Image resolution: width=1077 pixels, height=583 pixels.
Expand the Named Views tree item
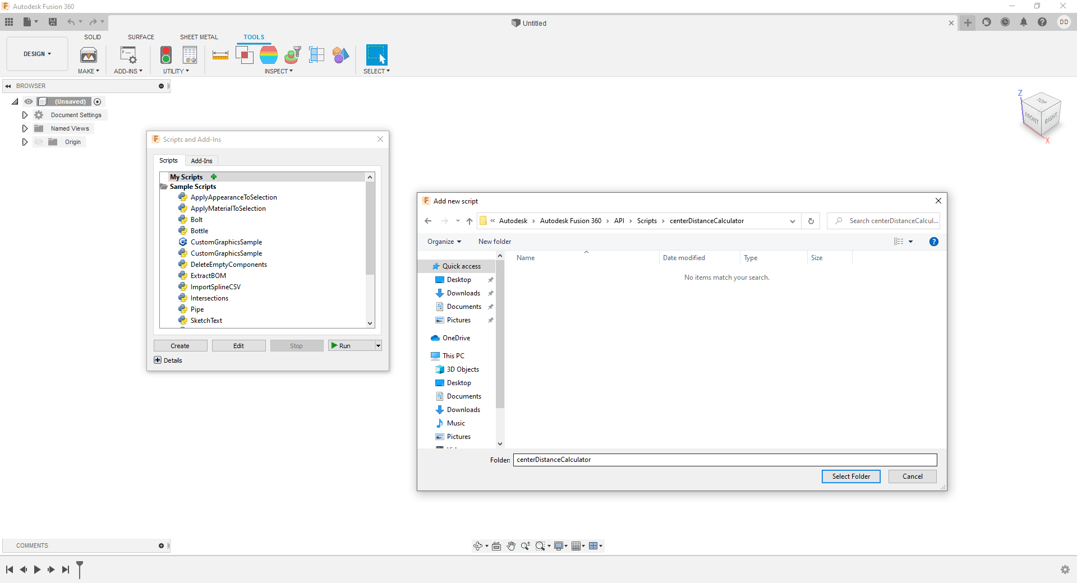pyautogui.click(x=24, y=128)
